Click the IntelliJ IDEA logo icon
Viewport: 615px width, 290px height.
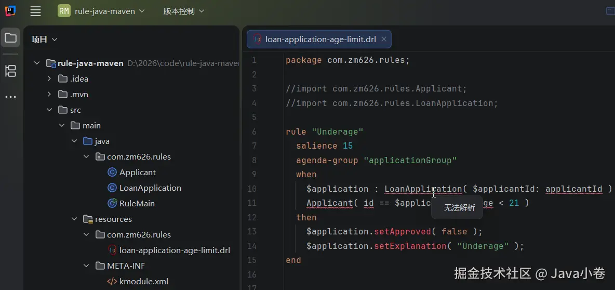click(10, 11)
